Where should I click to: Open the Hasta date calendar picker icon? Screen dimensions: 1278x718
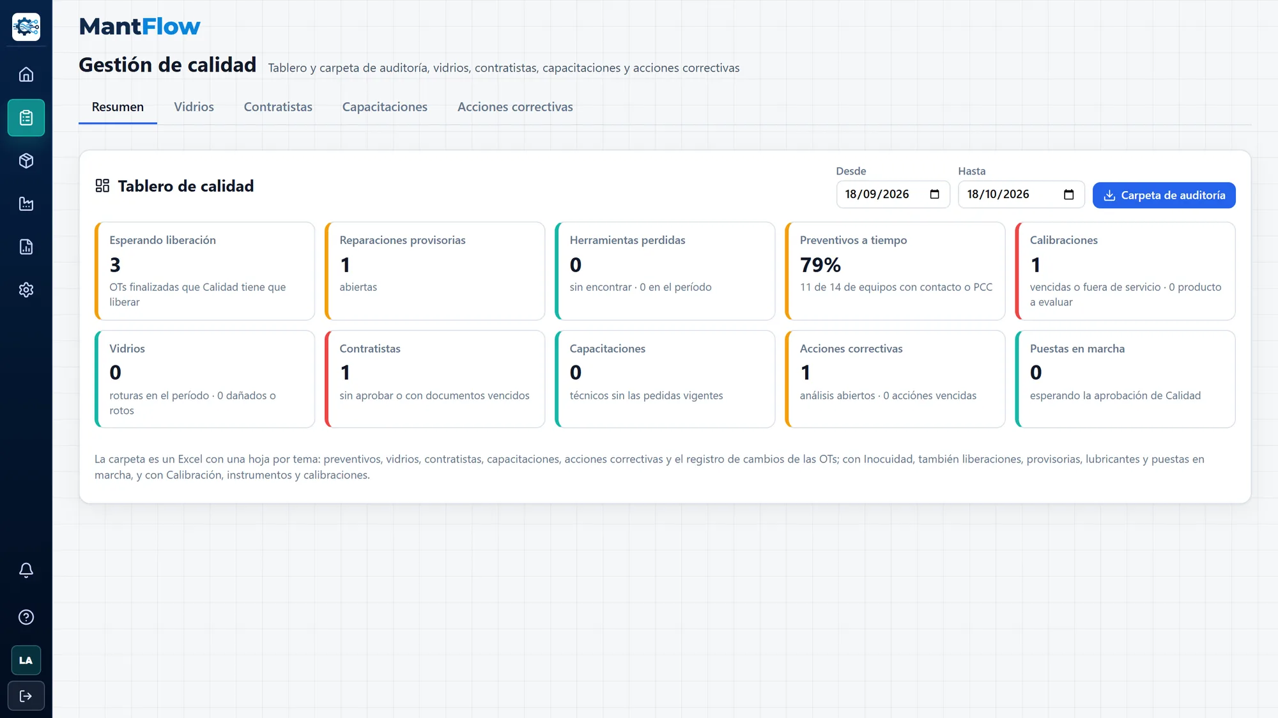point(1069,194)
